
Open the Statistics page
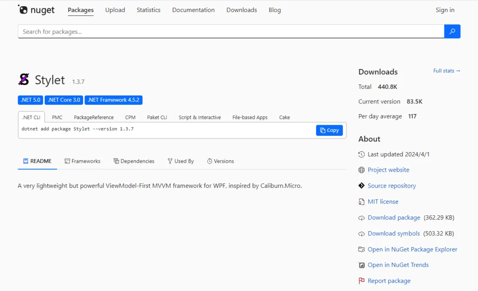[148, 10]
